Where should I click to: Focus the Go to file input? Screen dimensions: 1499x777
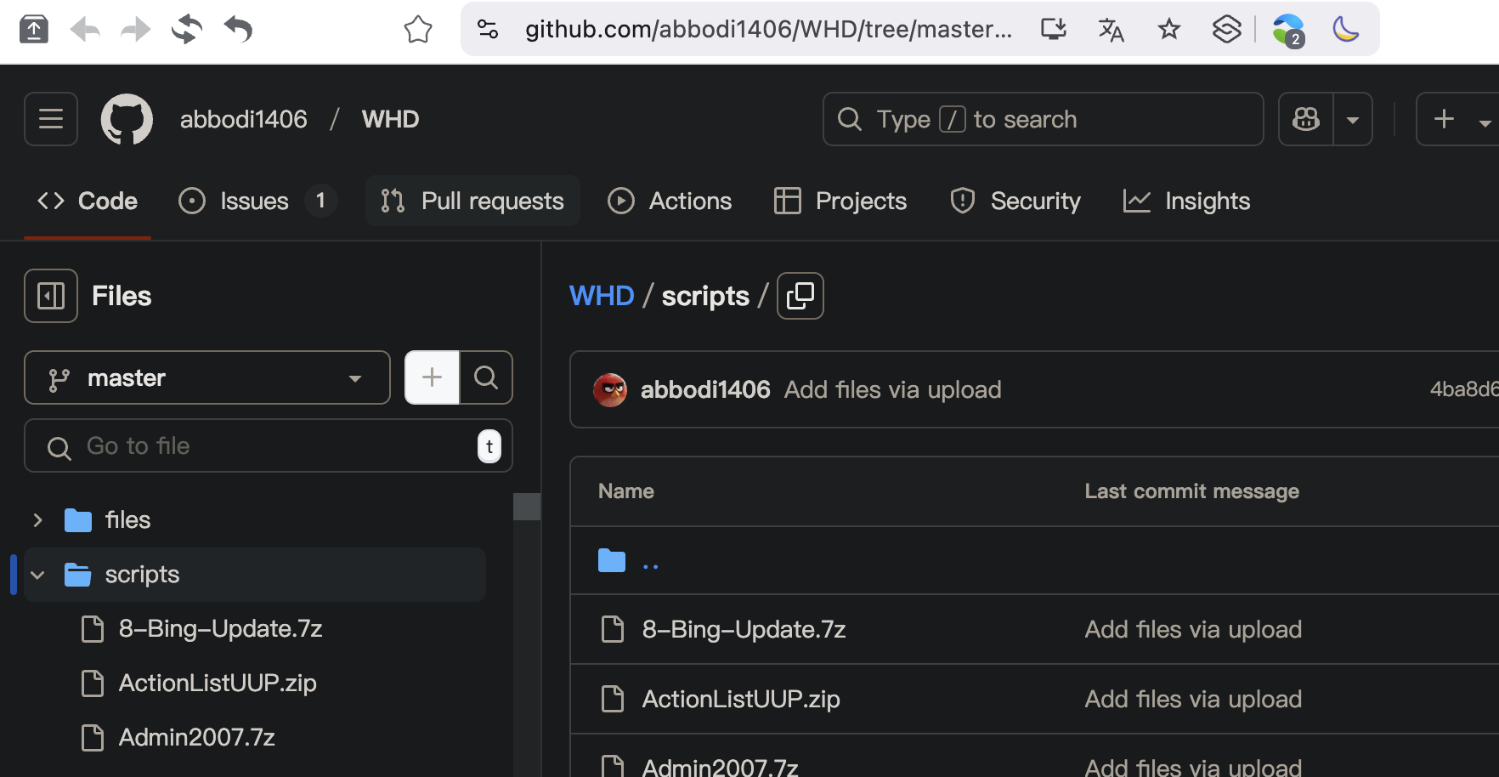269,445
